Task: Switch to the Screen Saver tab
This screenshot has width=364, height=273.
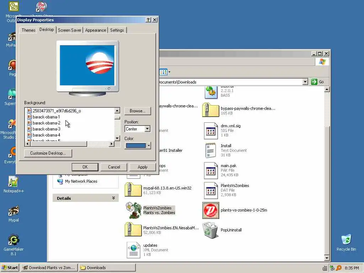Action: click(x=69, y=30)
